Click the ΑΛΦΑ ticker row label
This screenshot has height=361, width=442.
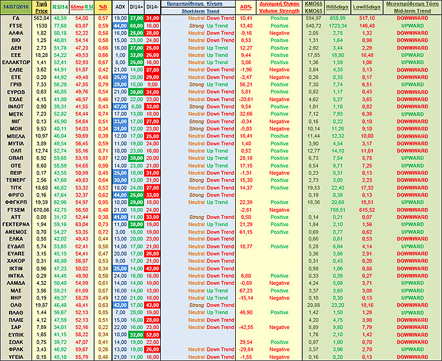point(16,33)
